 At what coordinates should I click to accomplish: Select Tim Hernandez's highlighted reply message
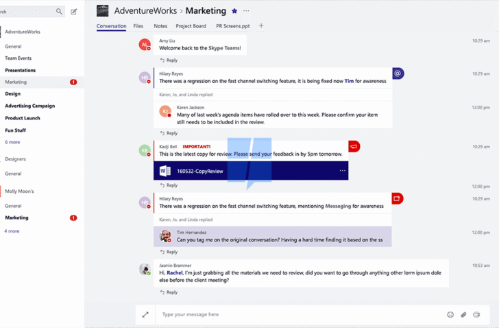pyautogui.click(x=272, y=237)
